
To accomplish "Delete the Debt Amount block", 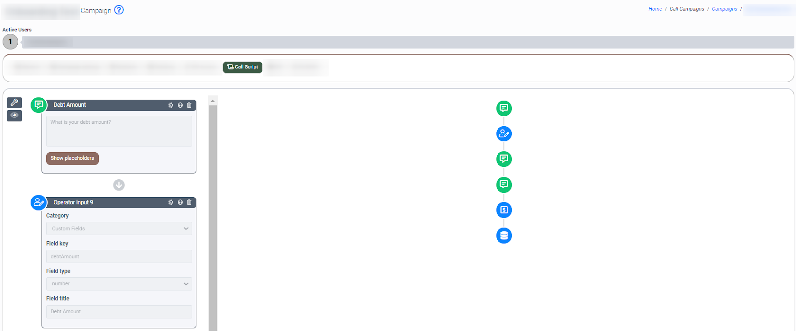I will click(x=189, y=105).
